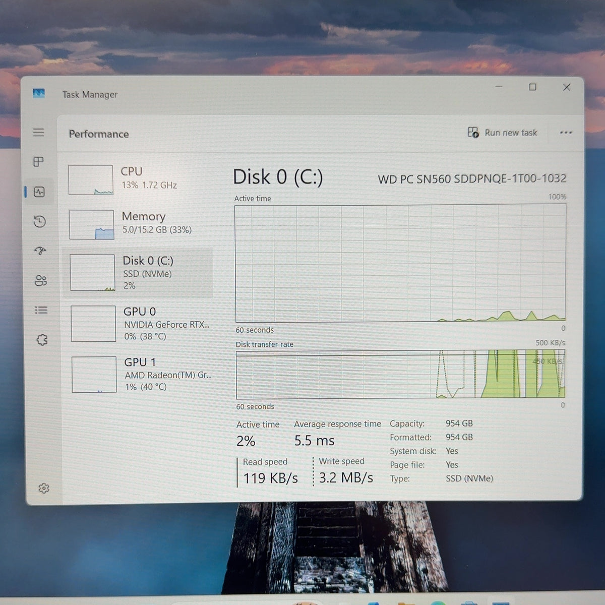Viewport: 605px width, 605px height.
Task: Click the Active time graph
Action: (x=400, y=263)
